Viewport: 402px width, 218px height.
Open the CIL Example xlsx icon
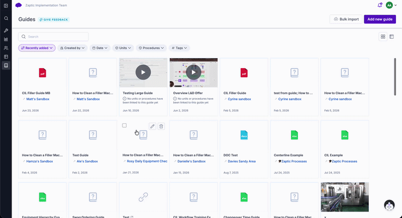(x=345, y=135)
